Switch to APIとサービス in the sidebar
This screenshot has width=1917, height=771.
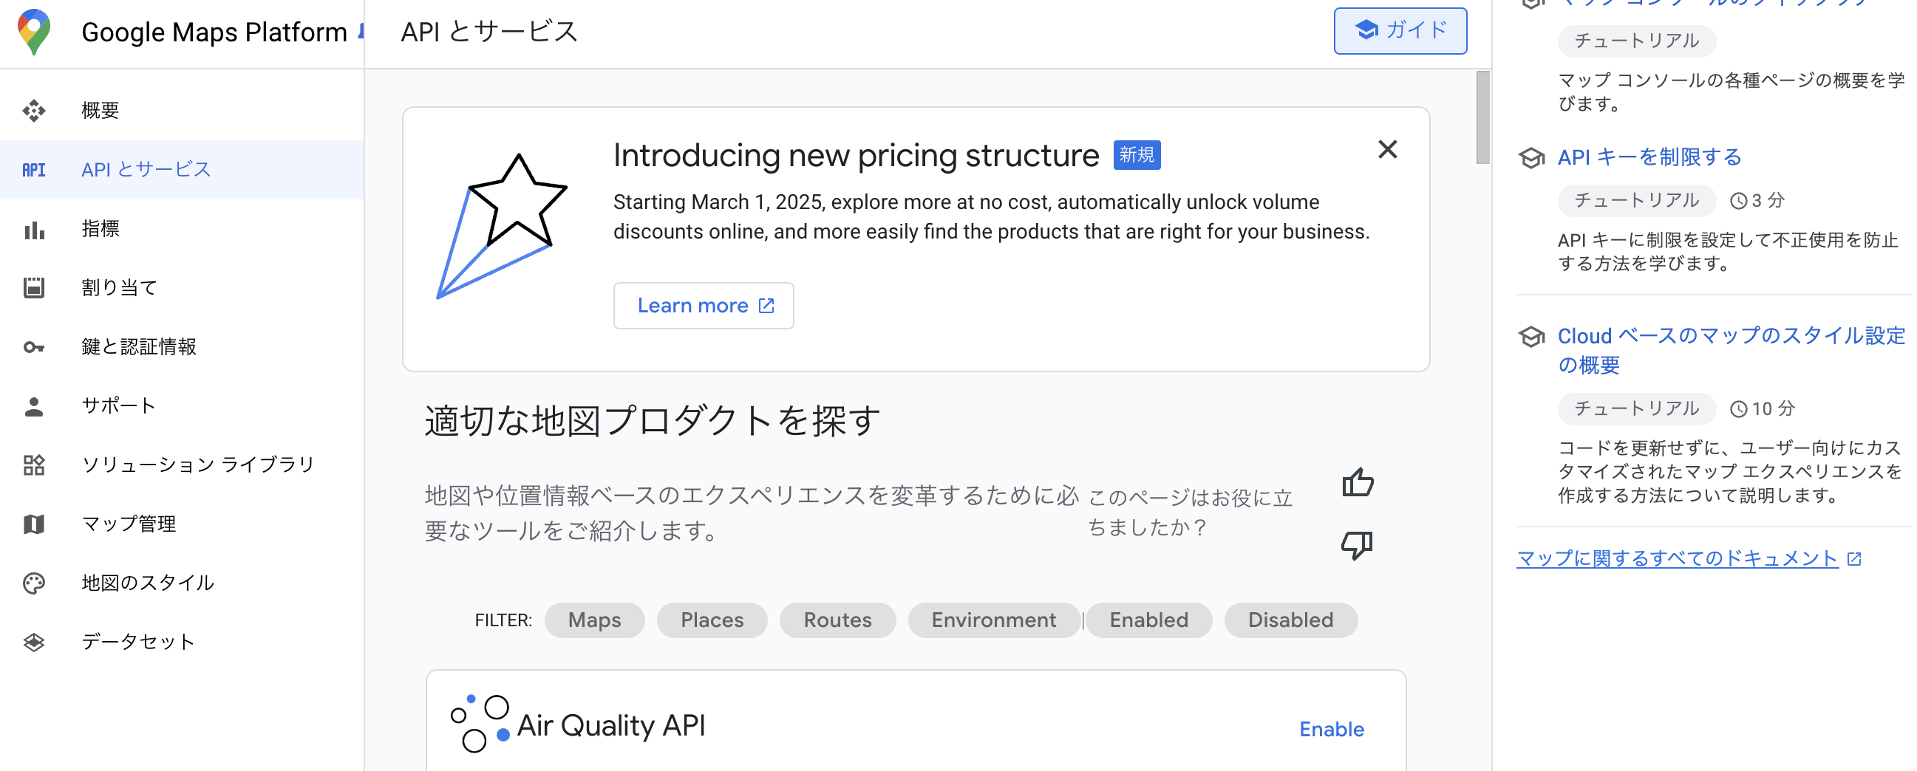(x=146, y=169)
